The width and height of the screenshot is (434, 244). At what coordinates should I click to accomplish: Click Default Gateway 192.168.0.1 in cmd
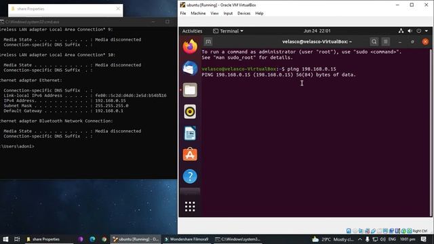(x=109, y=111)
